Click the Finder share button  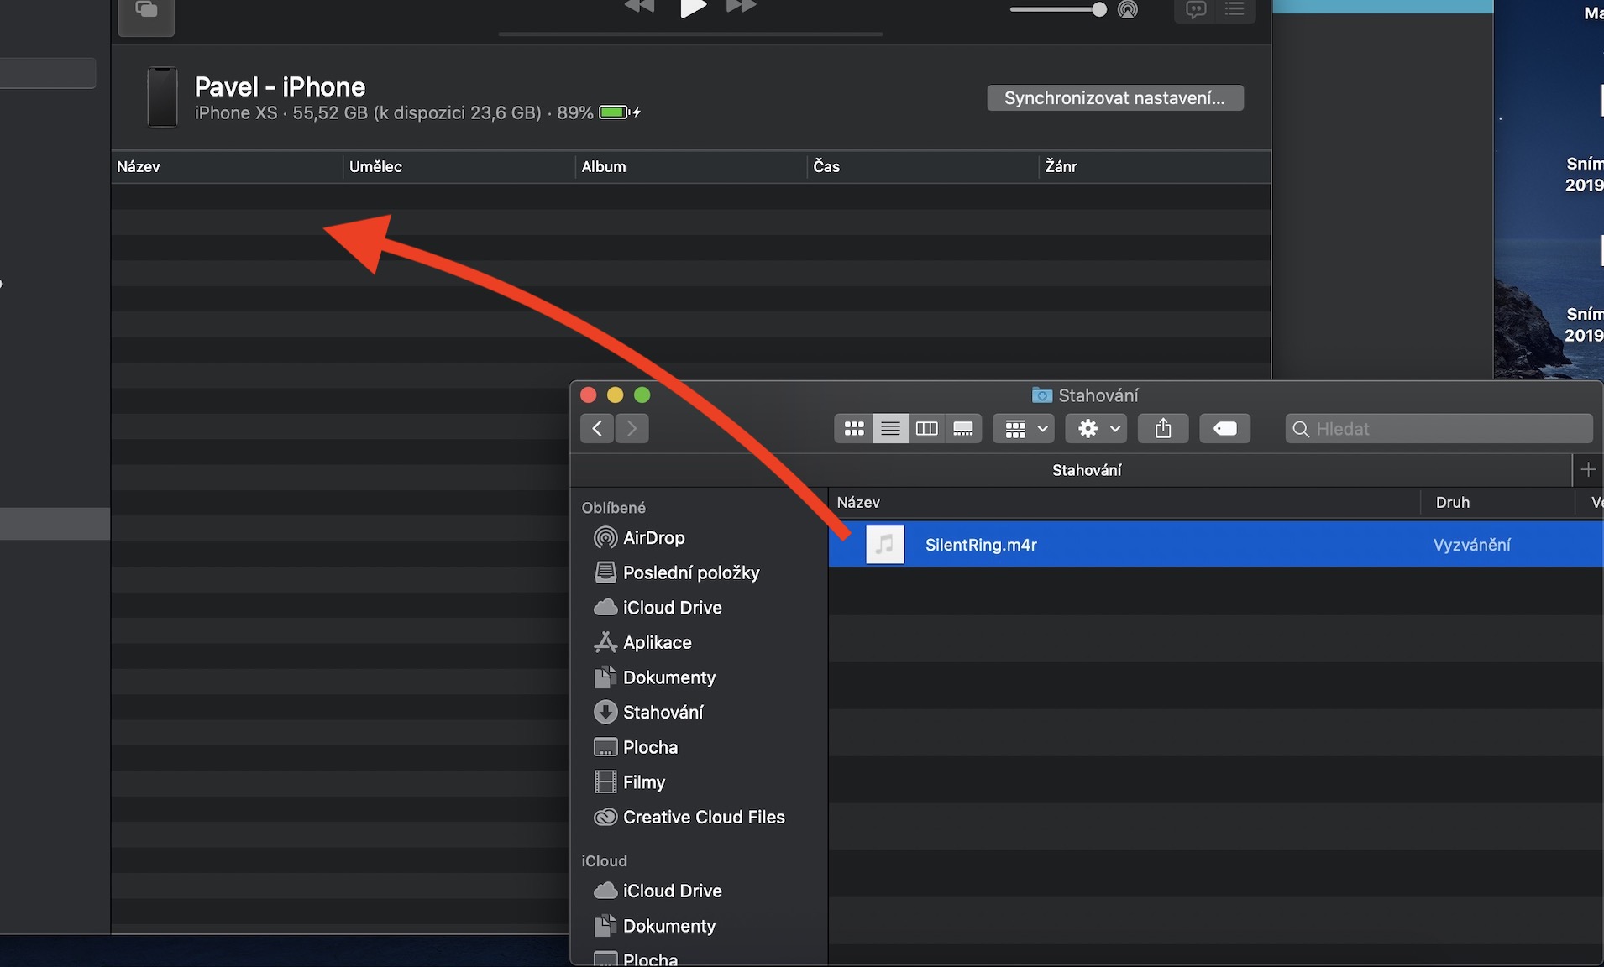(1163, 429)
